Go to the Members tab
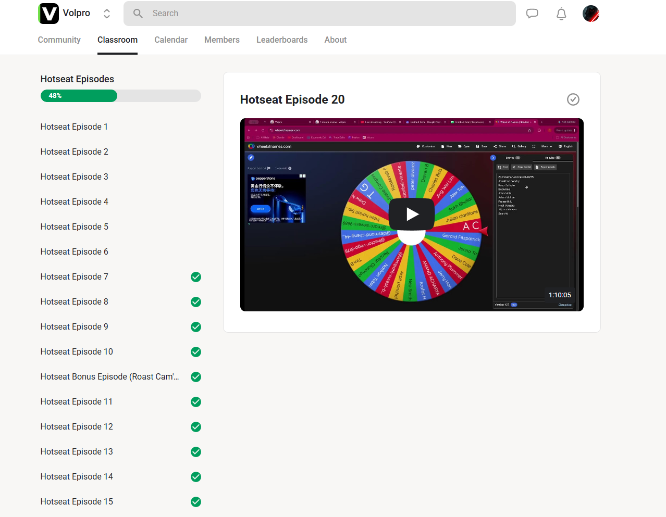Screen dimensions: 666x517 [222, 40]
